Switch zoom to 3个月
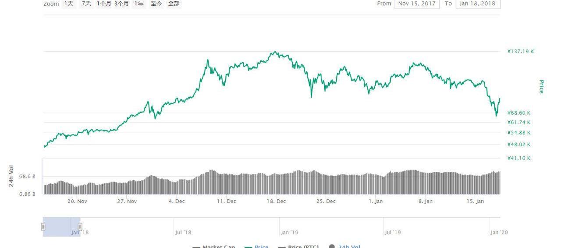Viewport: 561px width, 248px height. 121,4
